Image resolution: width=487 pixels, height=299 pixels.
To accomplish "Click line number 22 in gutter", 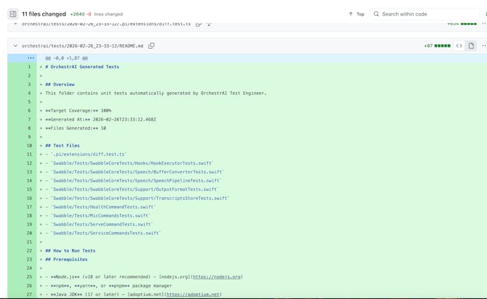I will tap(29, 251).
